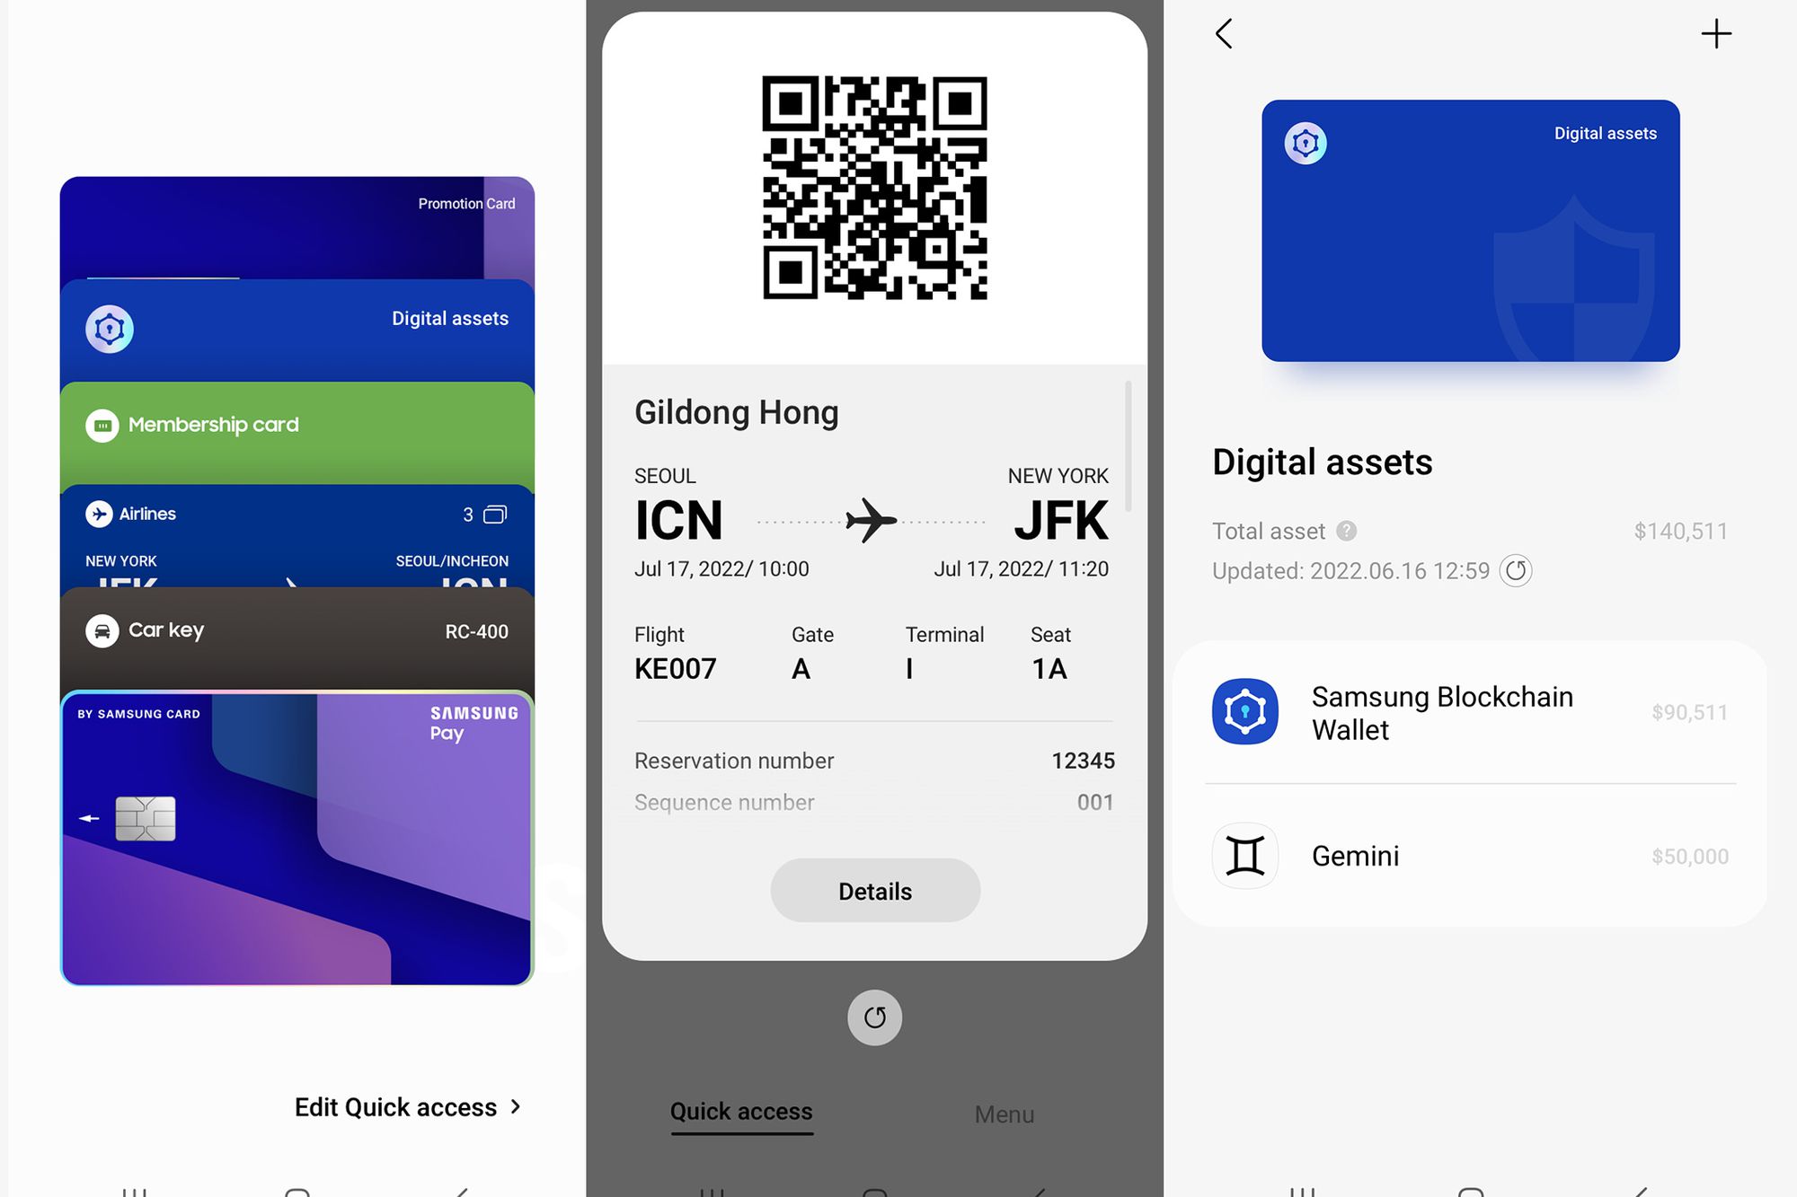Image resolution: width=1797 pixels, height=1197 pixels.
Task: Click the refresh/rotate icon on boarding pass
Action: point(875,1016)
